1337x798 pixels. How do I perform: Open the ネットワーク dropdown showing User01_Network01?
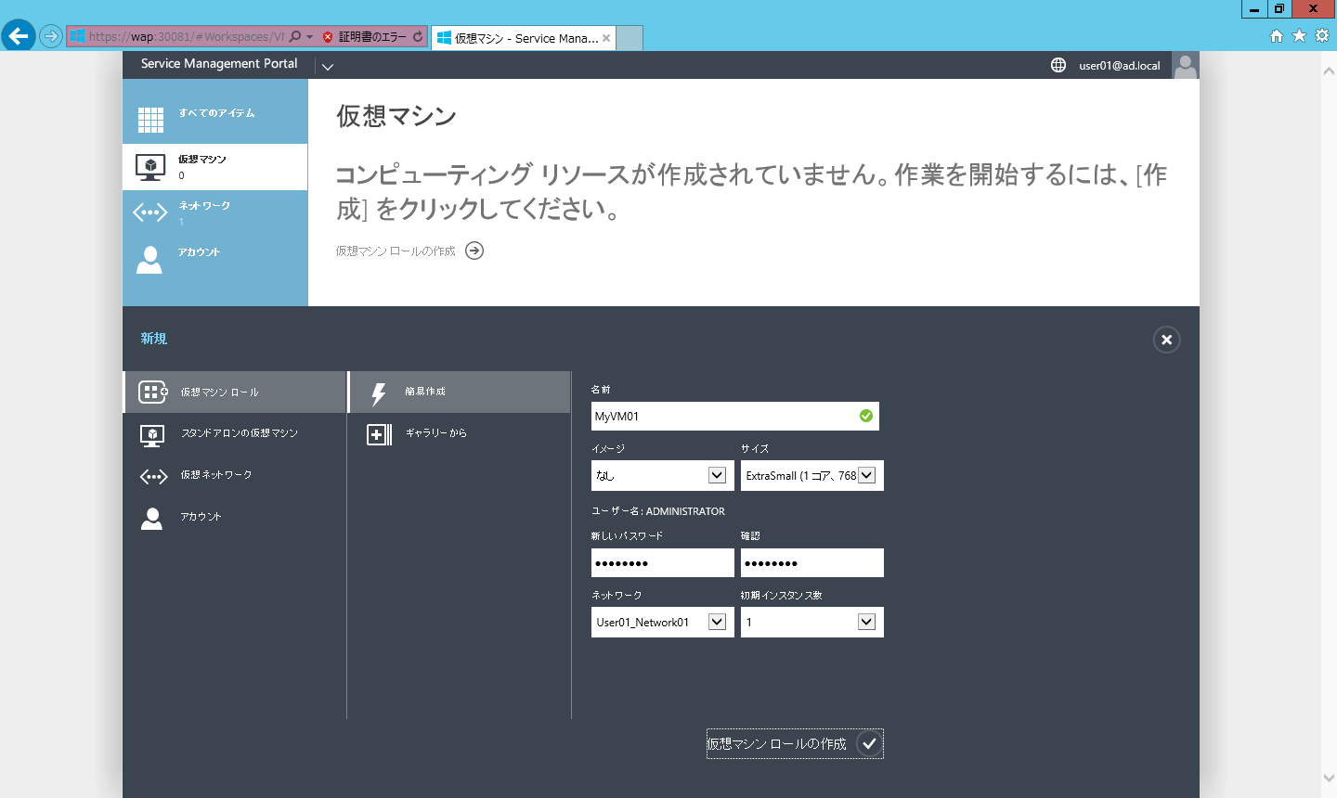[x=662, y=622]
